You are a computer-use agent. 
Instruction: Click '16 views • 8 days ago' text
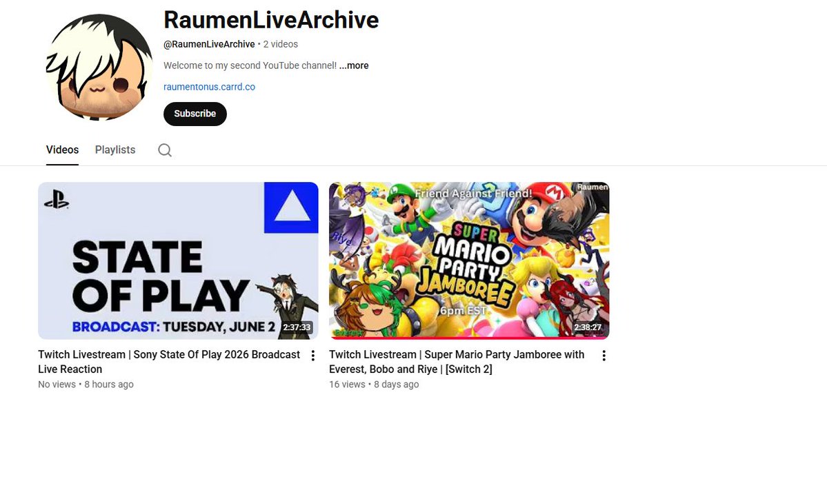374,385
